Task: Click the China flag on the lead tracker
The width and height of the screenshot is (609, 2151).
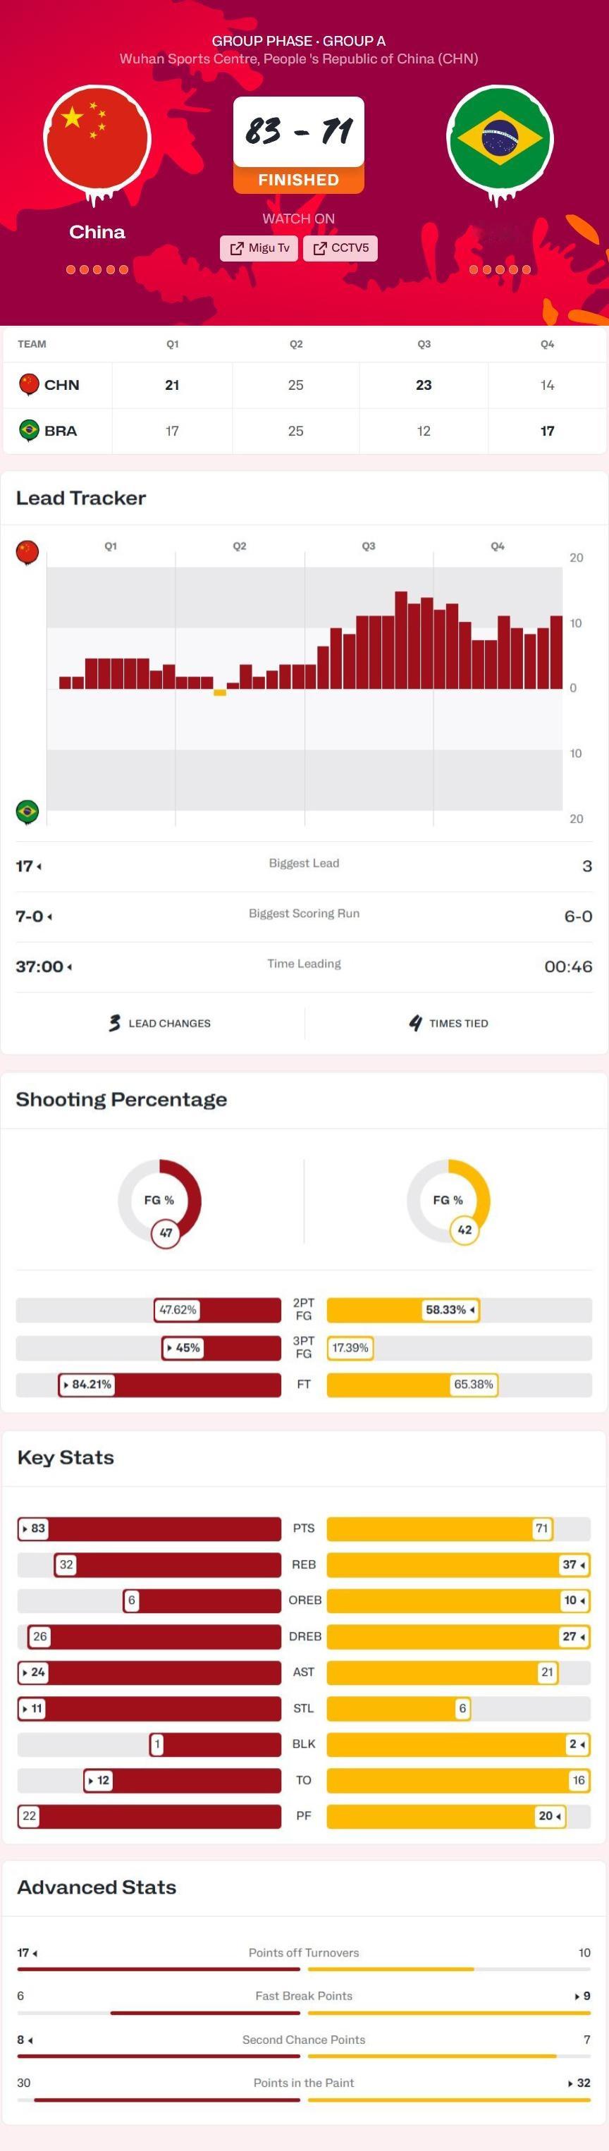Action: [x=27, y=552]
